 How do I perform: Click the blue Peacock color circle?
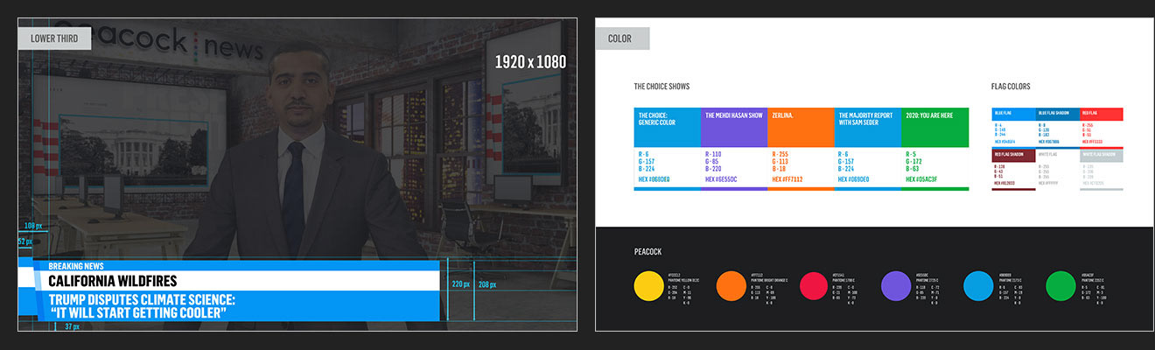pyautogui.click(x=978, y=286)
